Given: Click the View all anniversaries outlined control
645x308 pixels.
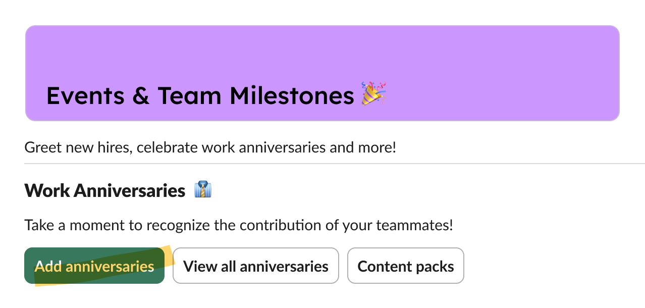Looking at the screenshot, I should 255,266.
